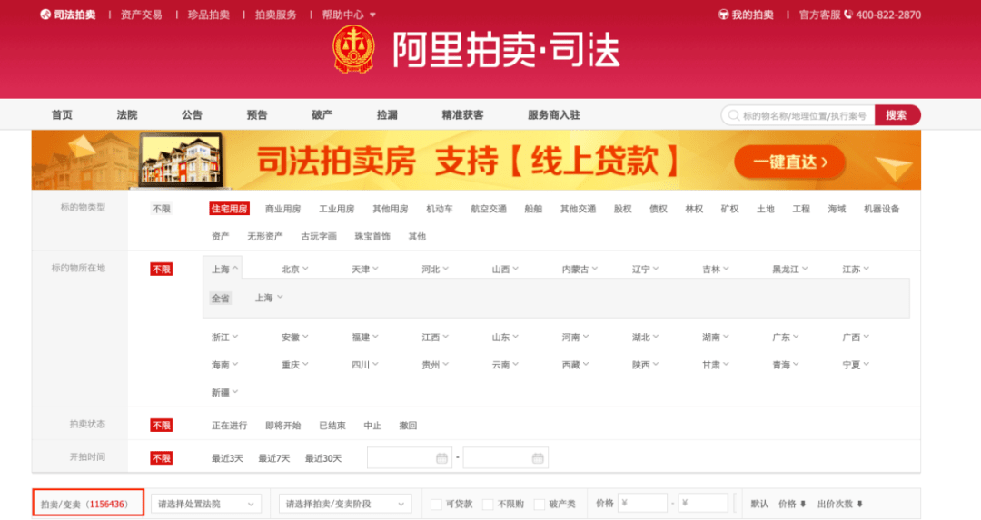This screenshot has height=520, width=981.
Task: Select the 古玩字画 category
Action: (x=319, y=236)
